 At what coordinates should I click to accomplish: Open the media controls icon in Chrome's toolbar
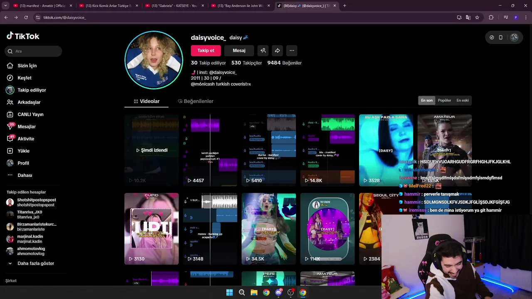point(506,17)
